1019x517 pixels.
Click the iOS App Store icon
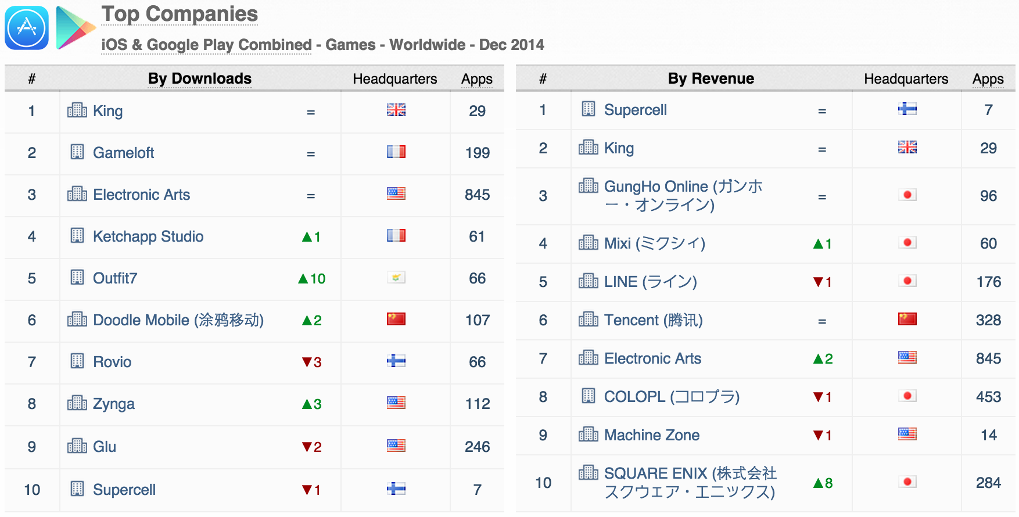(x=27, y=27)
